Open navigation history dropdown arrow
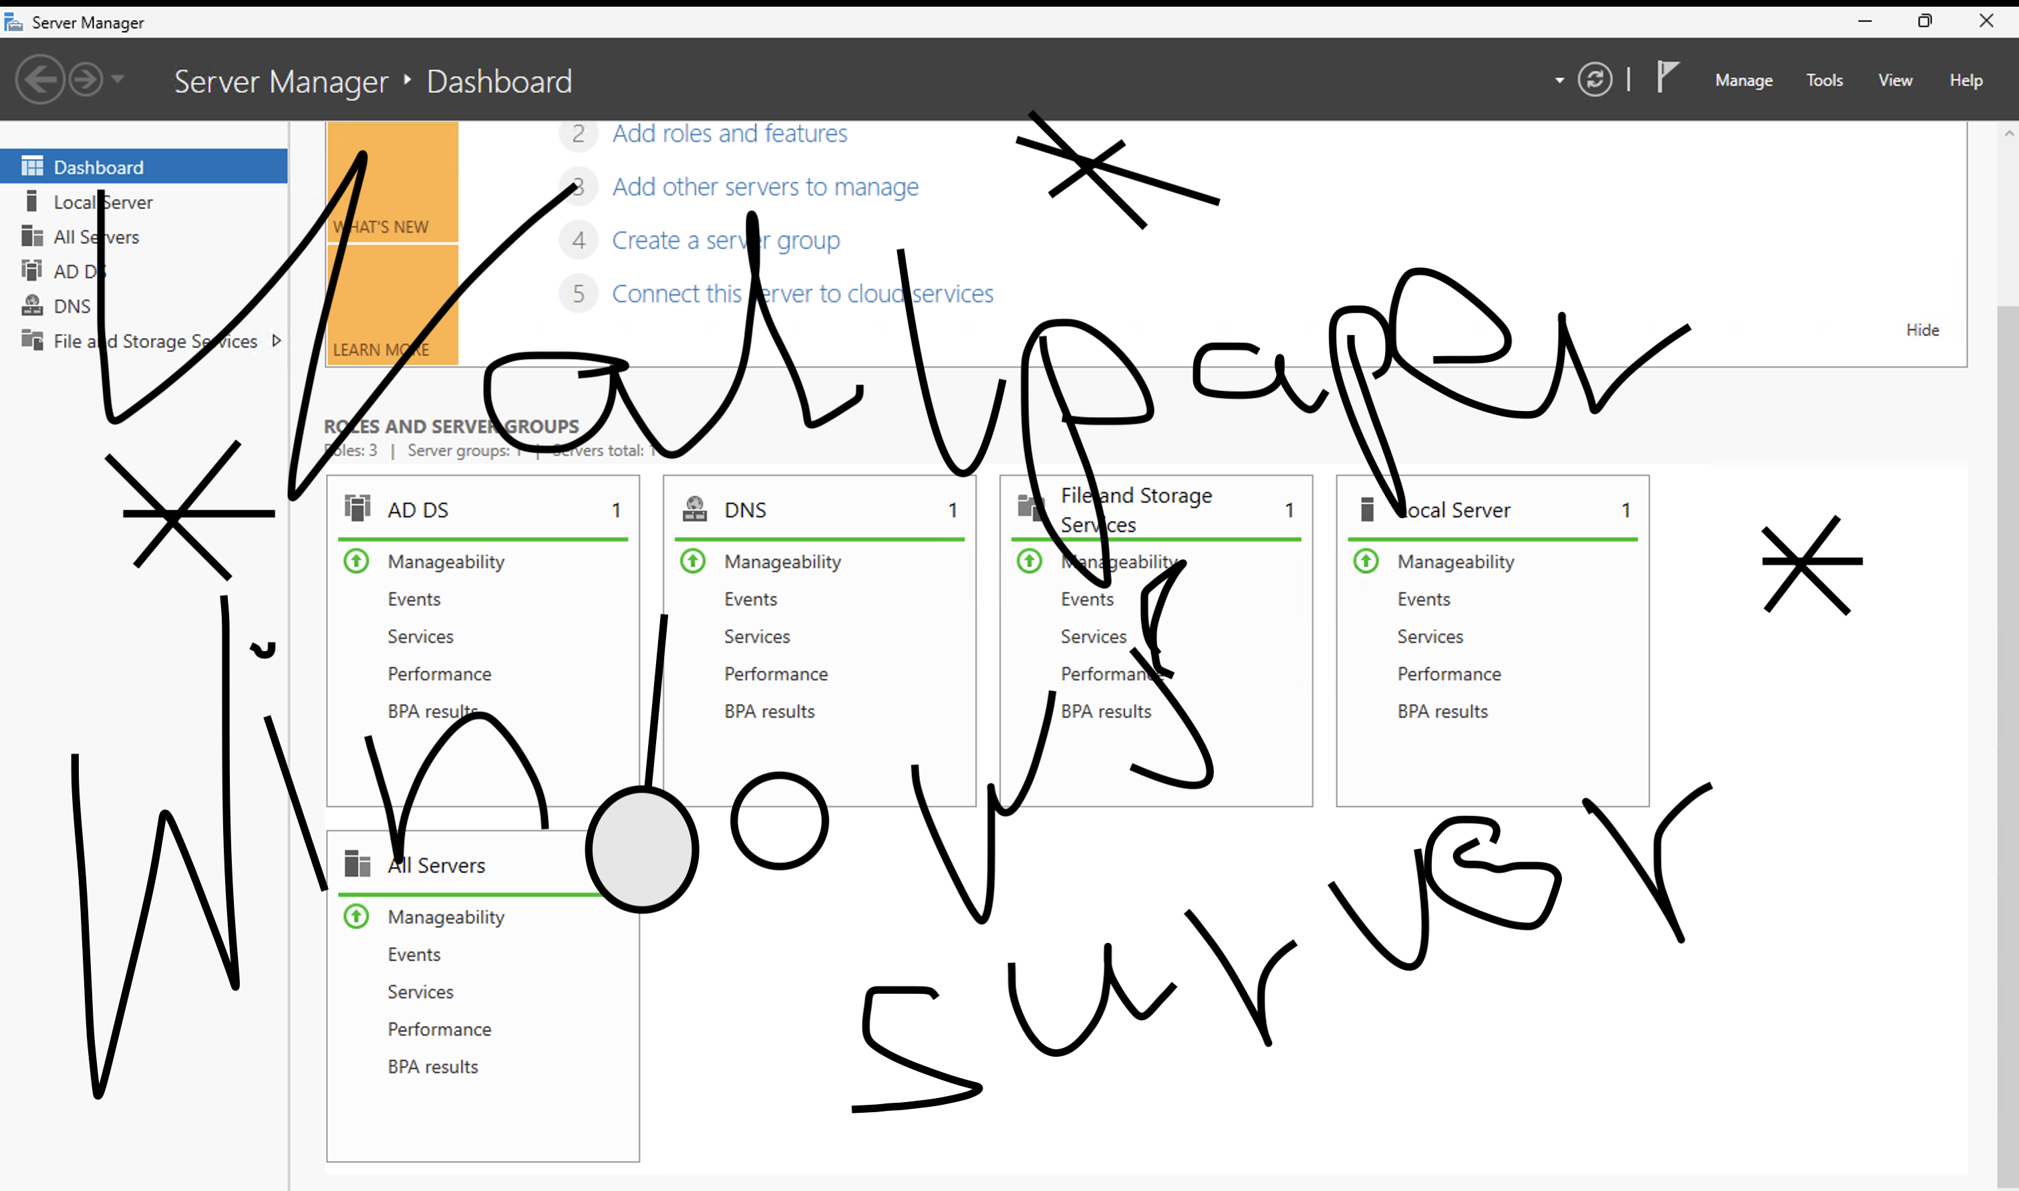This screenshot has width=2019, height=1191. (118, 79)
